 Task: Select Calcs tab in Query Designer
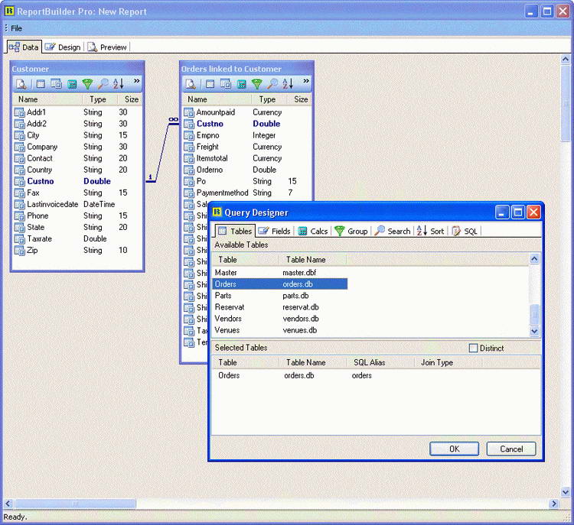point(312,231)
